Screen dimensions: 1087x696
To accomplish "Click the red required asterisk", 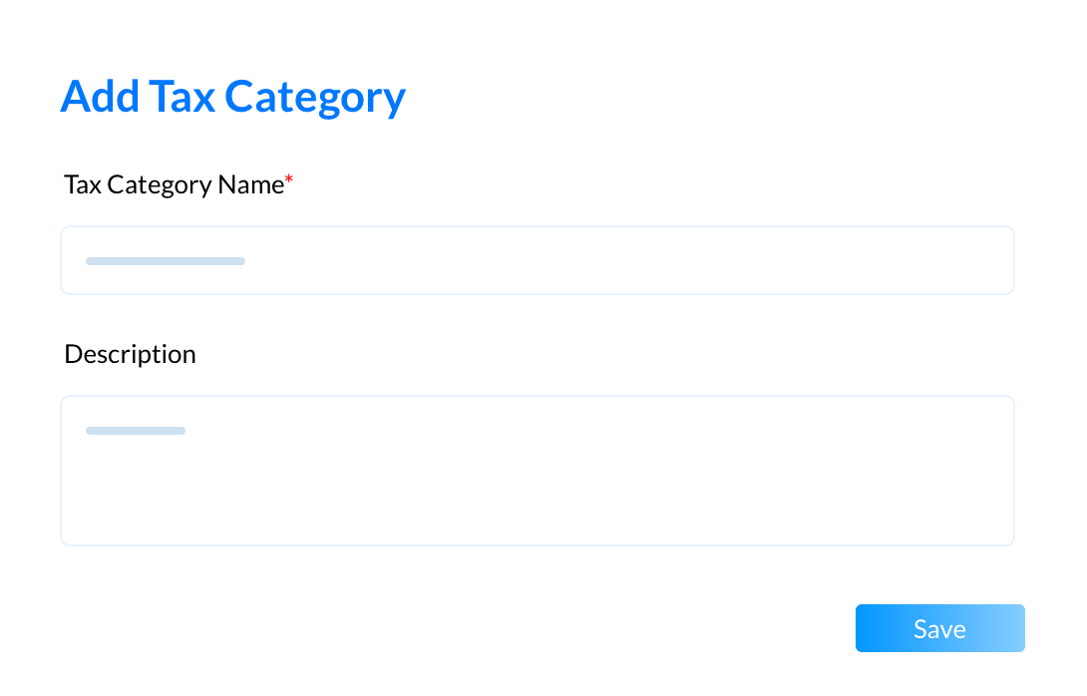I will click(x=289, y=180).
